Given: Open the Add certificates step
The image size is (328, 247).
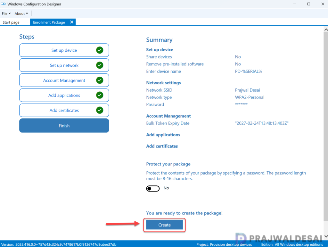Looking at the screenshot, I should click(x=64, y=110).
